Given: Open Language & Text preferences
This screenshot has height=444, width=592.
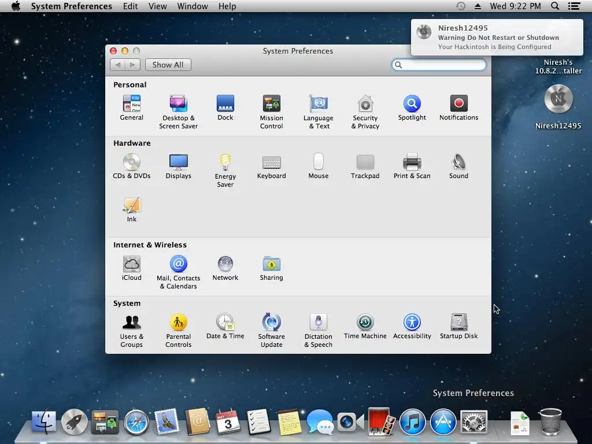Looking at the screenshot, I should pyautogui.click(x=319, y=112).
